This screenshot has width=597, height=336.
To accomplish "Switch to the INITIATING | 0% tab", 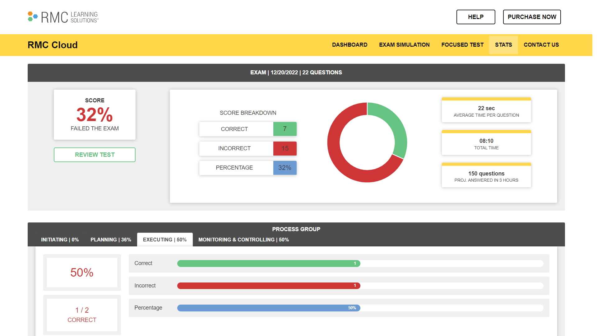I will click(60, 240).
